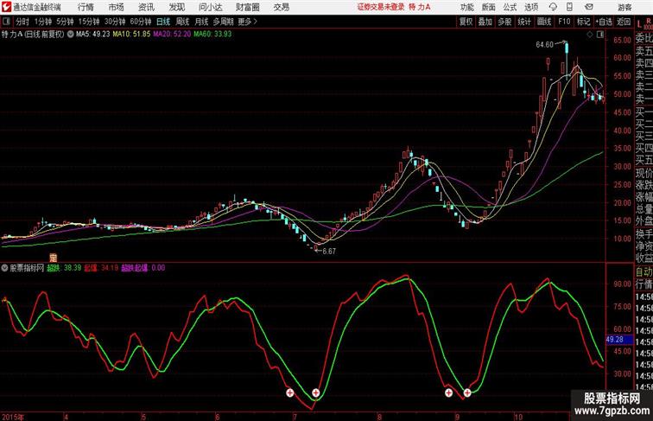653x421 pixels.
Task: Click the 6.67 low price marker
Action: tap(329, 252)
